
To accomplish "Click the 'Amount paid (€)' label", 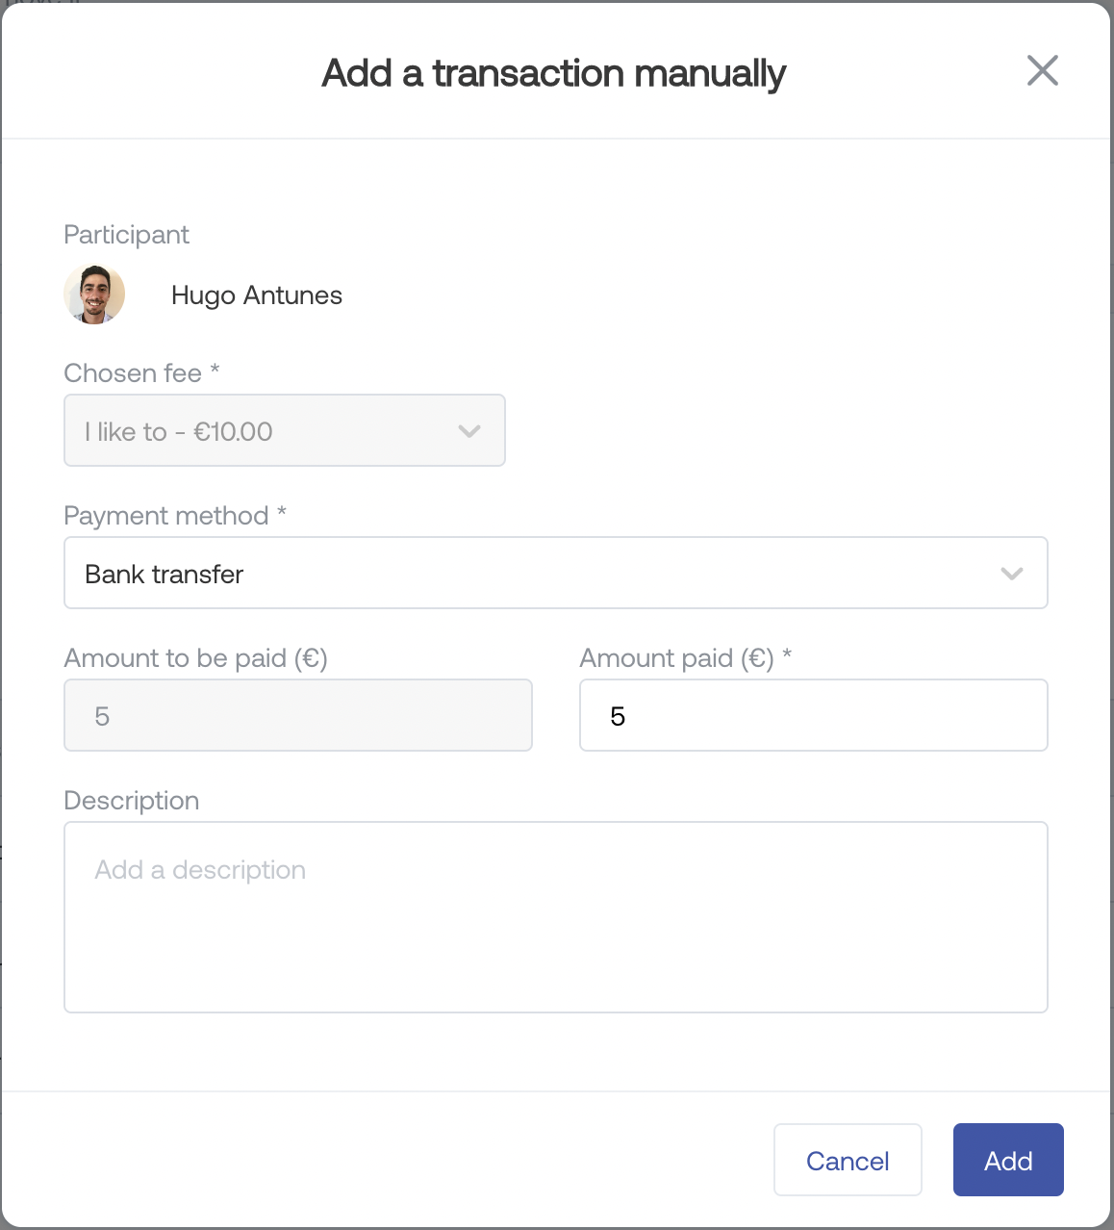I will click(676, 658).
